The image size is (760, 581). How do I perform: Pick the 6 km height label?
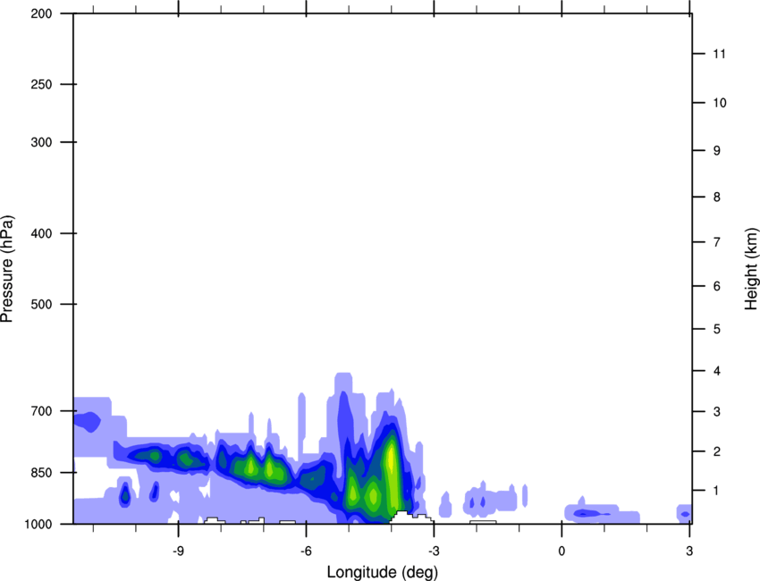point(717,286)
